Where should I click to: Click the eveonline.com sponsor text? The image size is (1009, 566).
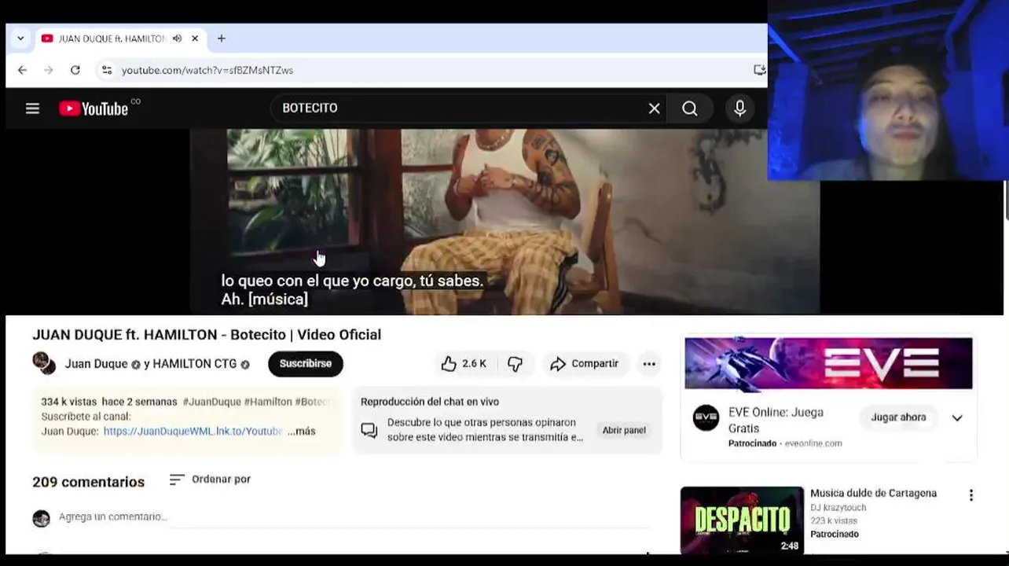(x=813, y=443)
